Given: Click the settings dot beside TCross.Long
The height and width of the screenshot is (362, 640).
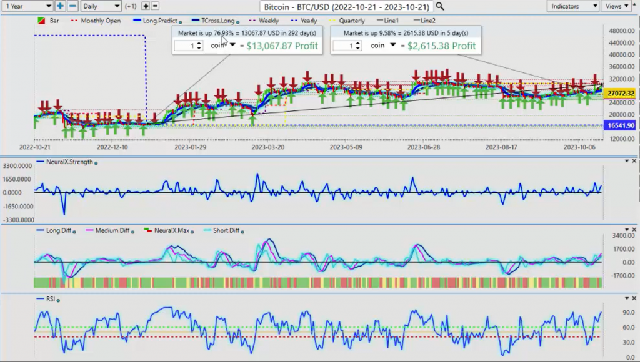Looking at the screenshot, I should click(x=237, y=22).
